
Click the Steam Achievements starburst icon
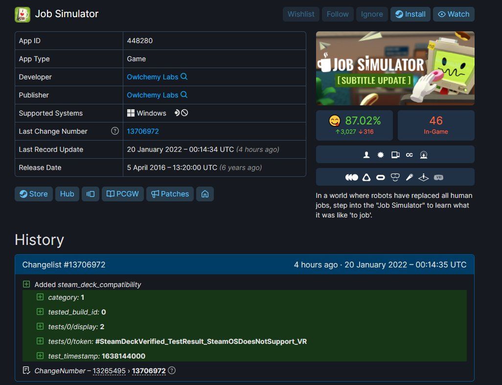tap(381, 155)
